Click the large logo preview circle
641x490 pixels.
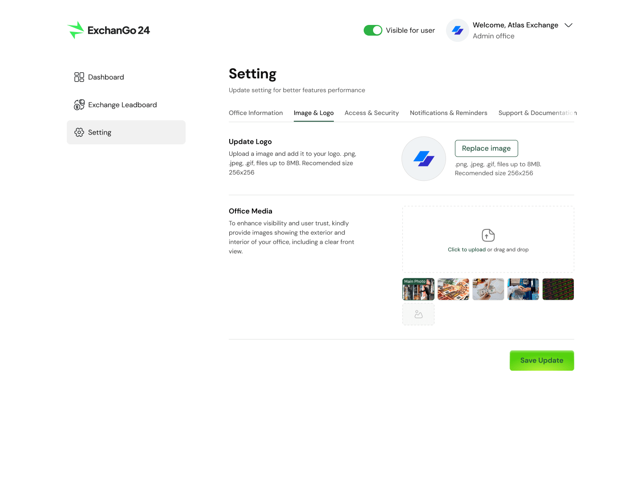coord(424,159)
